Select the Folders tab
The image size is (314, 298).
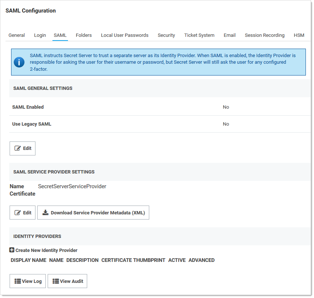click(x=84, y=35)
